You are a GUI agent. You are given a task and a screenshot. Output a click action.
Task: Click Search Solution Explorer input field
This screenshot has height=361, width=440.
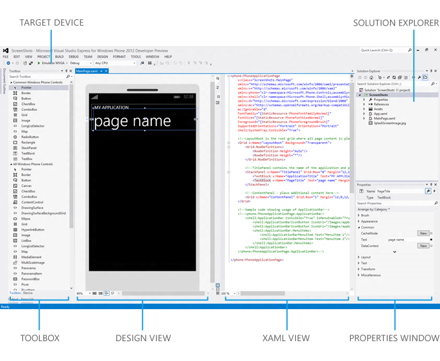click(393, 84)
